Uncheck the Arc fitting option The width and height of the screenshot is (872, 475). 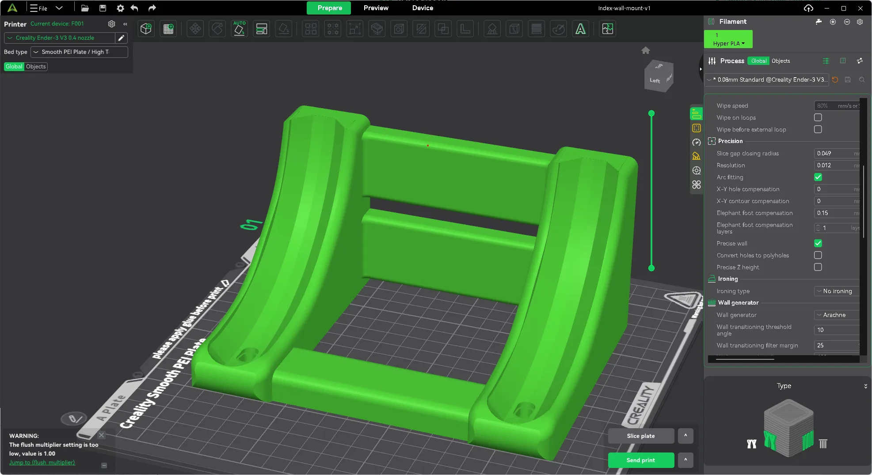click(818, 177)
